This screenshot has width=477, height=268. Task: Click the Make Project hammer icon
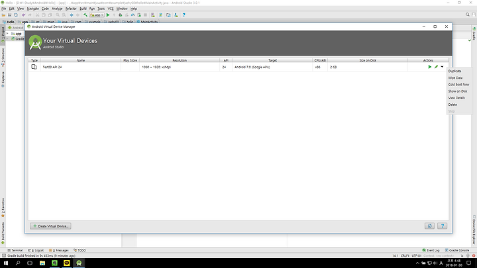pyautogui.click(x=85, y=15)
